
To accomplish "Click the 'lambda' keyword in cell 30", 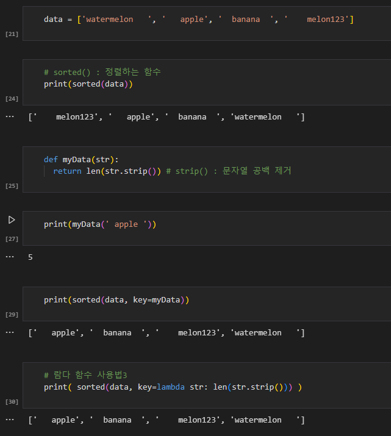I will click(x=171, y=387).
